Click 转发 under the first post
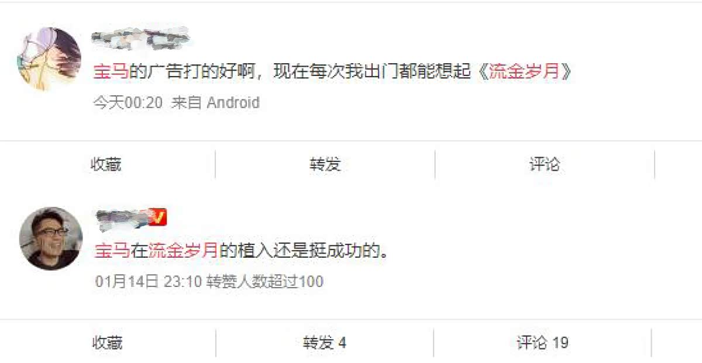 click(325, 164)
